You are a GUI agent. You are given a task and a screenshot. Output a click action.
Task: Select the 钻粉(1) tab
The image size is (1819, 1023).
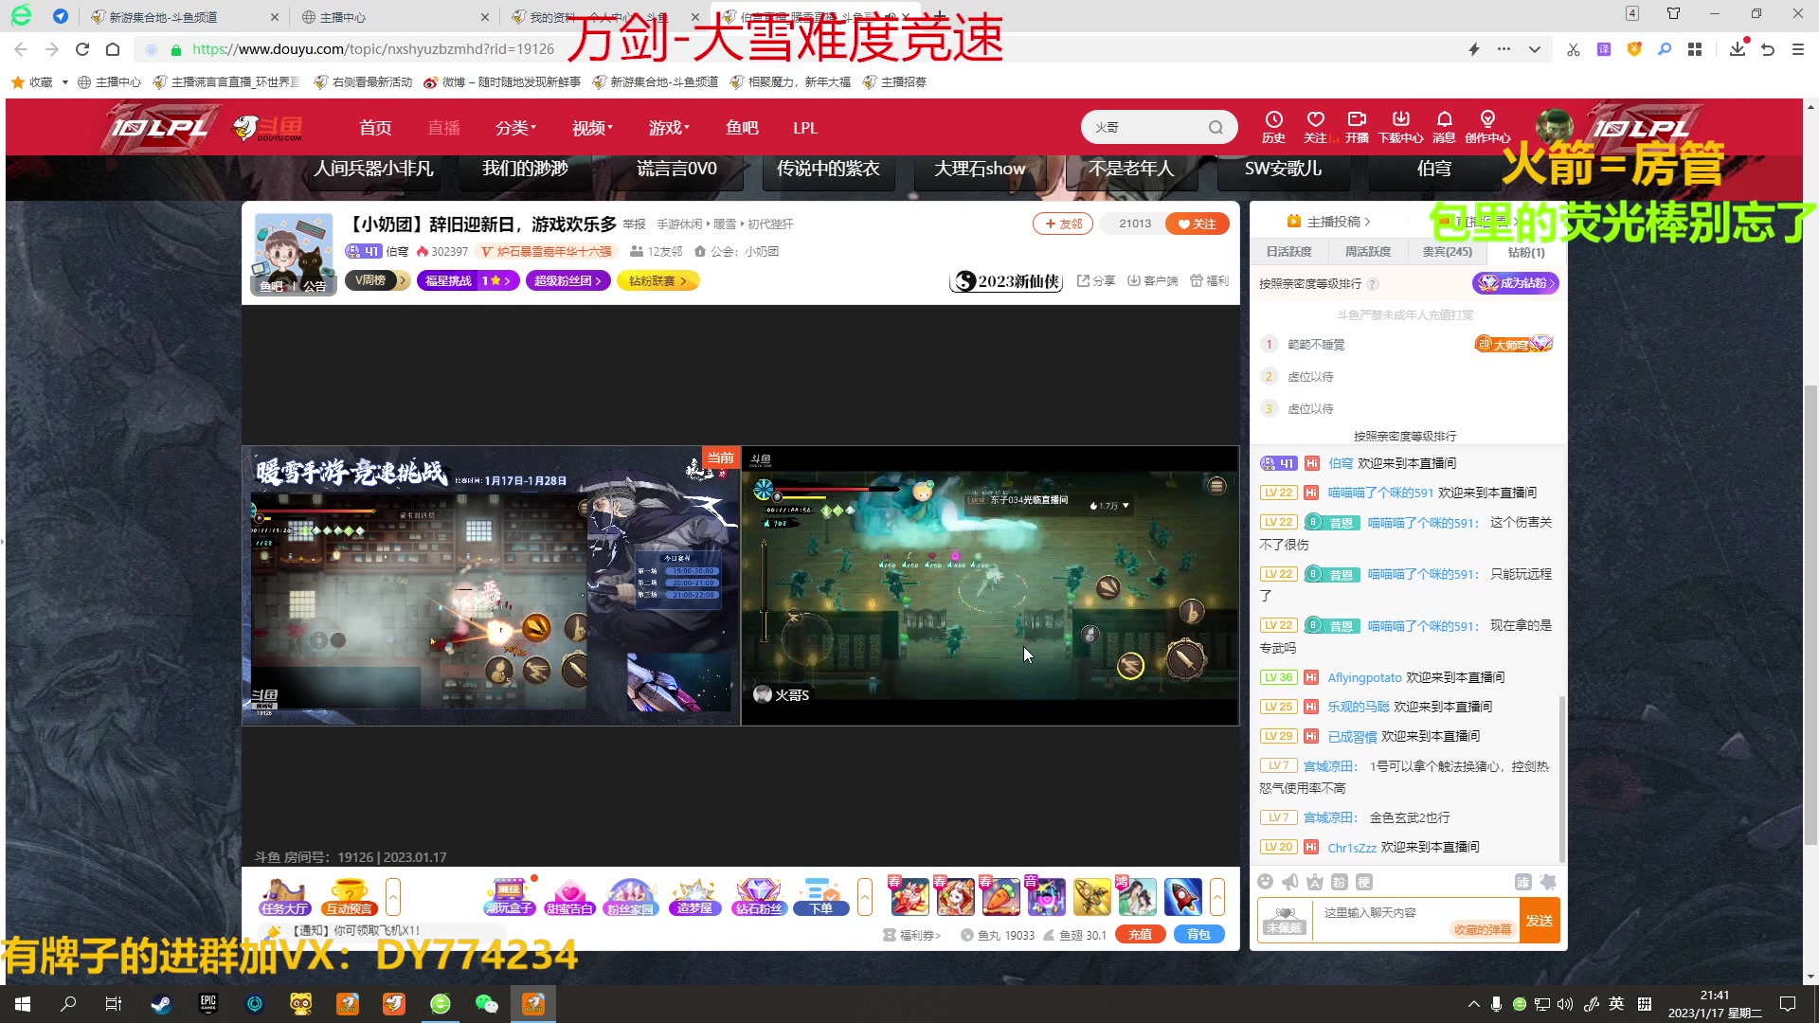(1526, 252)
